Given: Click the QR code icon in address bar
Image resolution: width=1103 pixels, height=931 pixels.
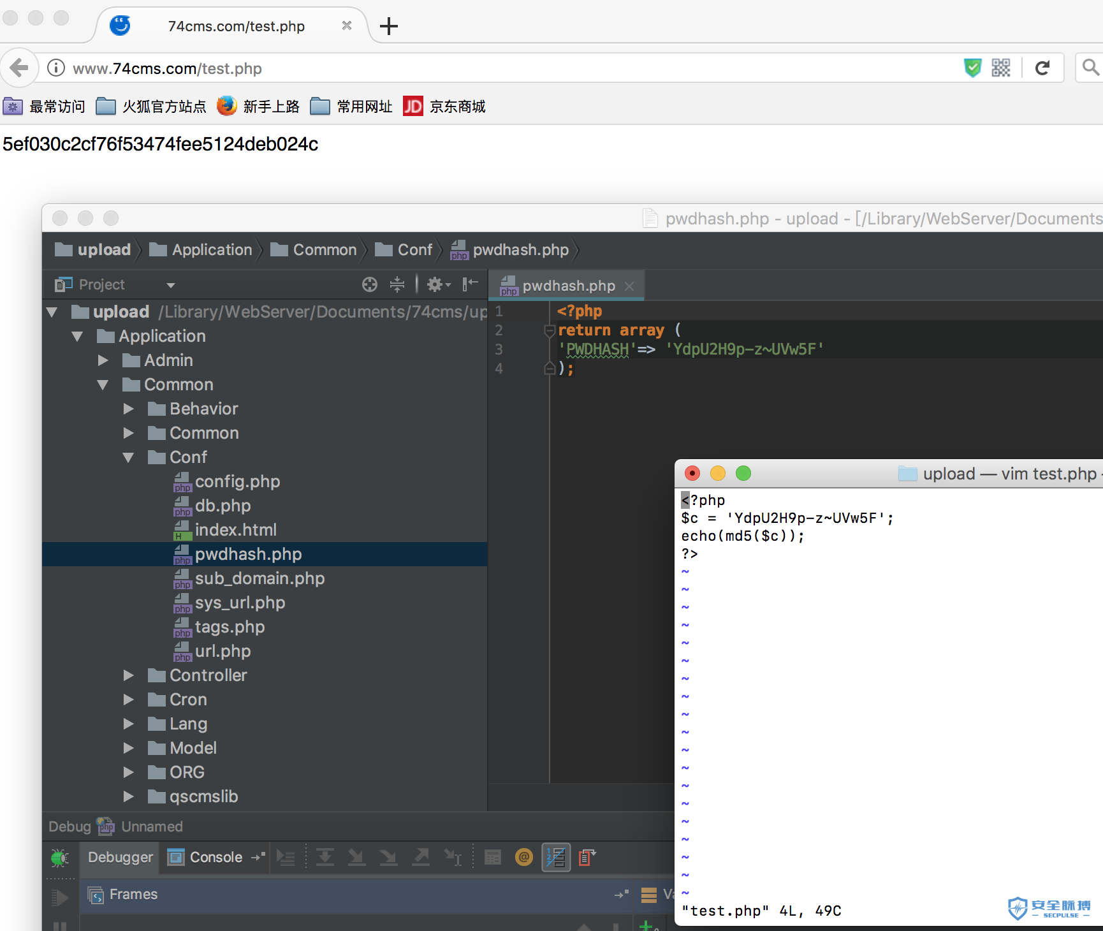Looking at the screenshot, I should 1001,68.
